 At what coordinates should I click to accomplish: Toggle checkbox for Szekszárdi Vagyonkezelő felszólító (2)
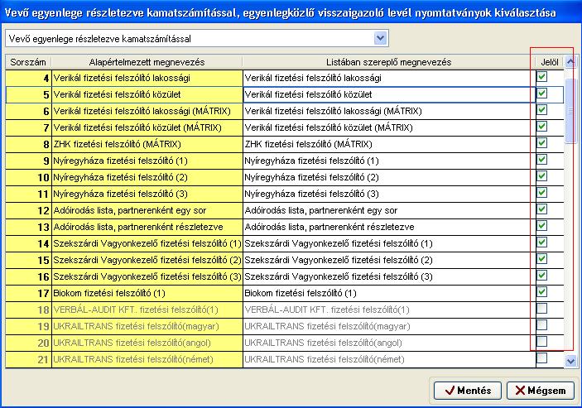(x=542, y=259)
